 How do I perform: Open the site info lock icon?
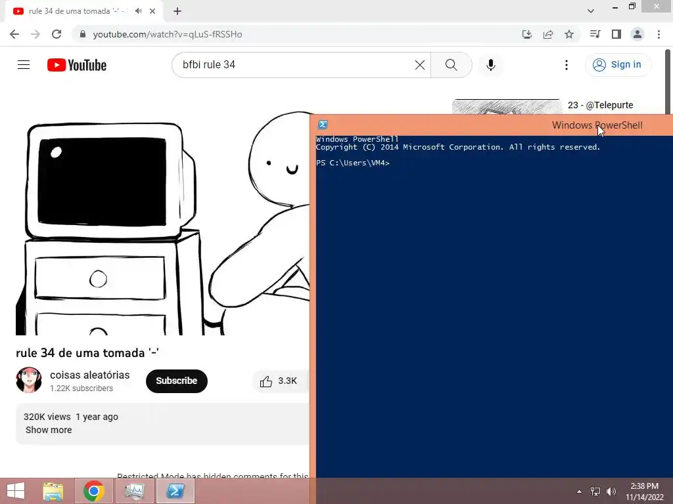pyautogui.click(x=82, y=34)
